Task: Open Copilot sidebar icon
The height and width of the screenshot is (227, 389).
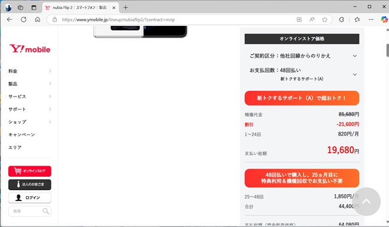Action: (x=384, y=19)
